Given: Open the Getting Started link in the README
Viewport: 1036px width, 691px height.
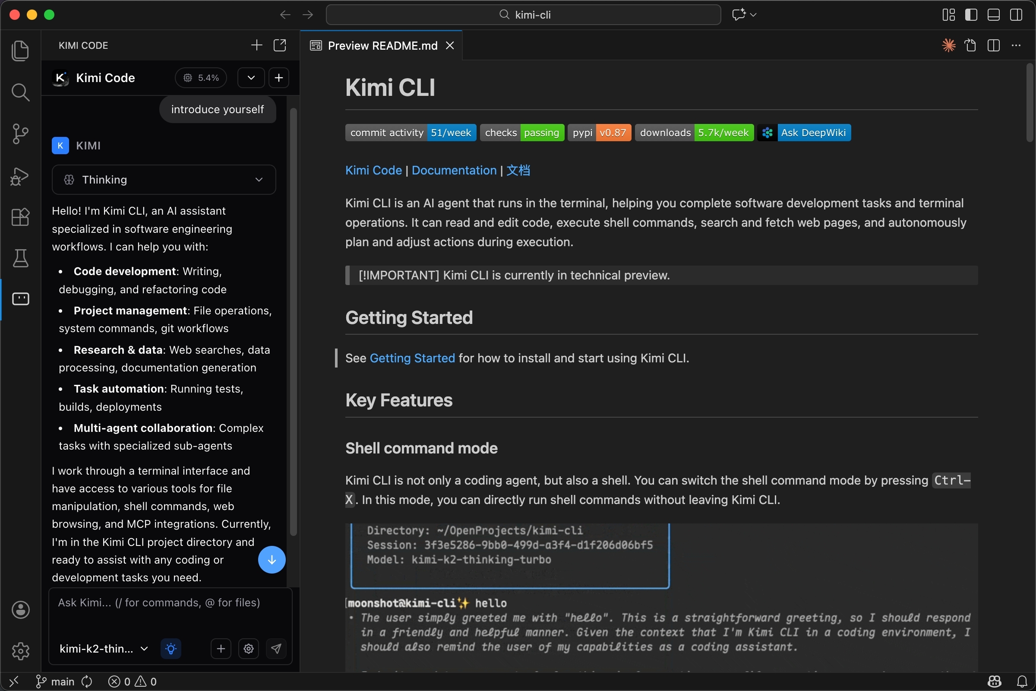Looking at the screenshot, I should [x=412, y=358].
